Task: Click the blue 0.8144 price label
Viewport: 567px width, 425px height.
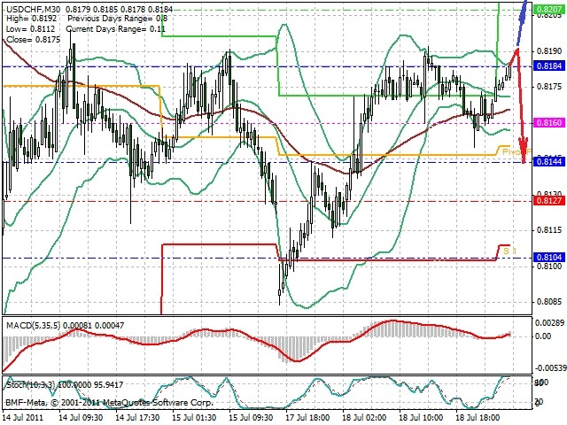Action: [x=549, y=161]
